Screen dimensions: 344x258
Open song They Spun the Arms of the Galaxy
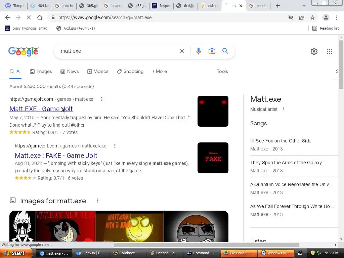286,163
